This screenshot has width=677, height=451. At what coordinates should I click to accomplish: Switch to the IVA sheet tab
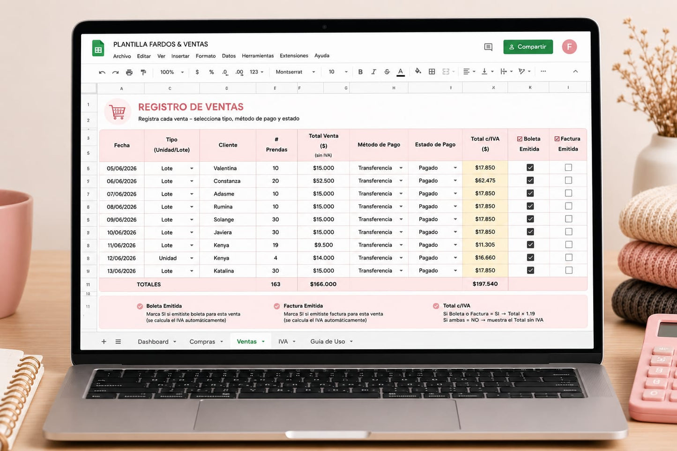(283, 341)
